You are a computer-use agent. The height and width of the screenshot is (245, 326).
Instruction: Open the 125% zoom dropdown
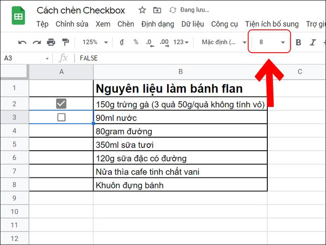pyautogui.click(x=95, y=42)
